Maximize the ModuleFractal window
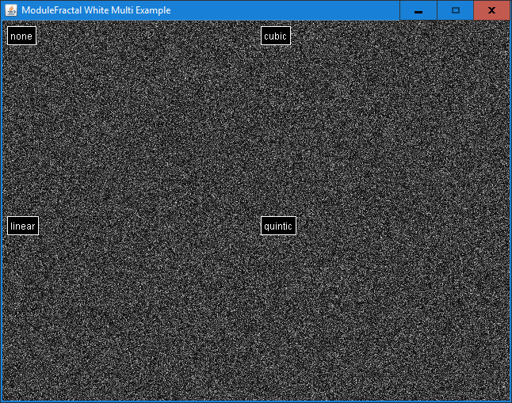The height and width of the screenshot is (403, 512). [x=455, y=10]
